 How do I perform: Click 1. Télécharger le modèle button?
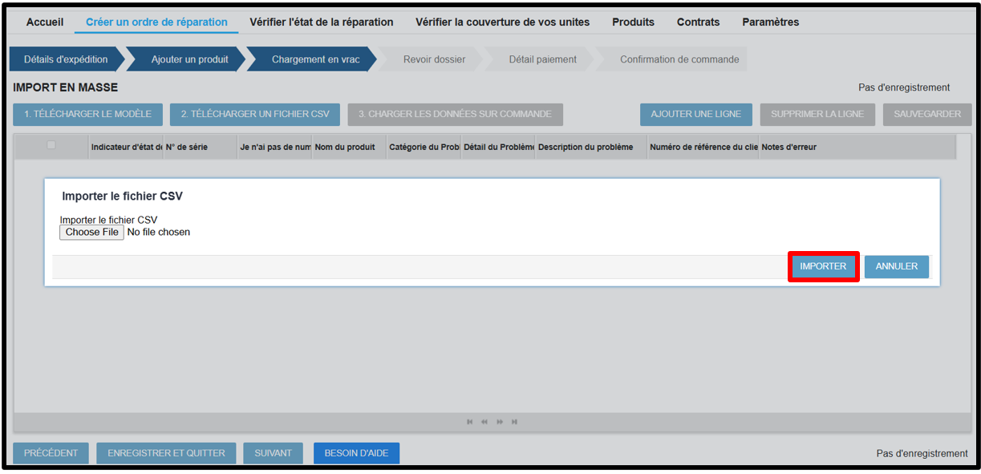[x=87, y=115]
